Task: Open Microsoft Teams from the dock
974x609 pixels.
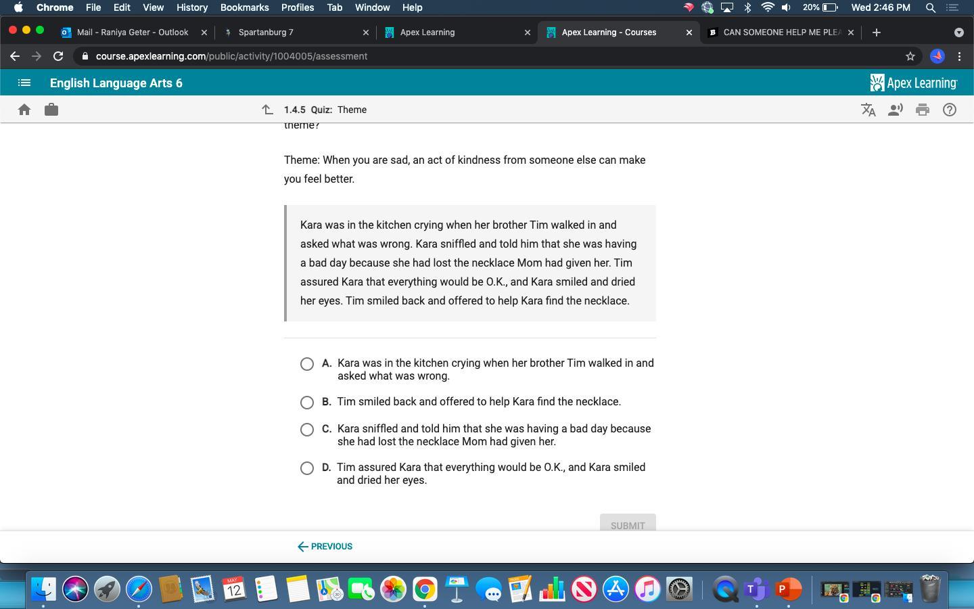Action: (x=756, y=589)
